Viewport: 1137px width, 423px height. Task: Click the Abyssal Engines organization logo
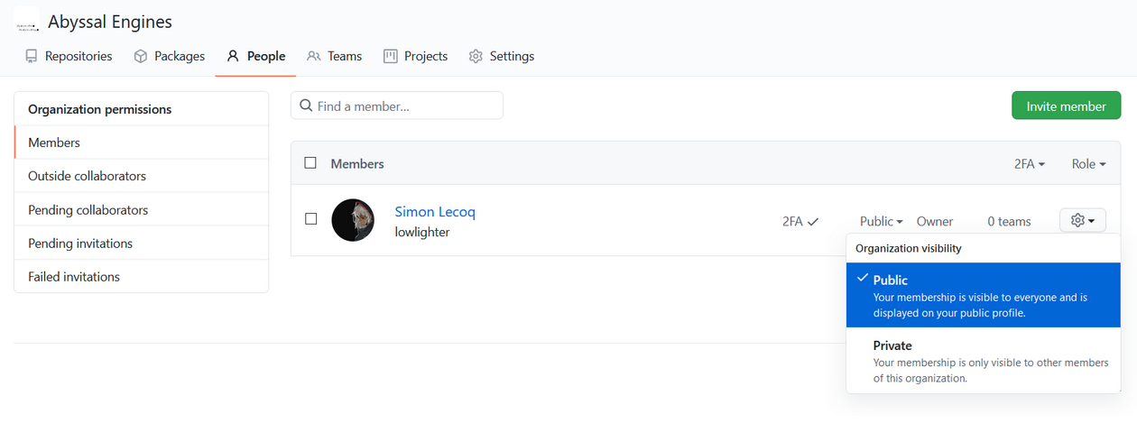tap(26, 22)
